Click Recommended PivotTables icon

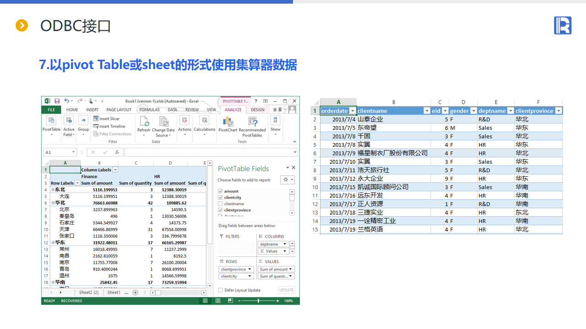(252, 122)
